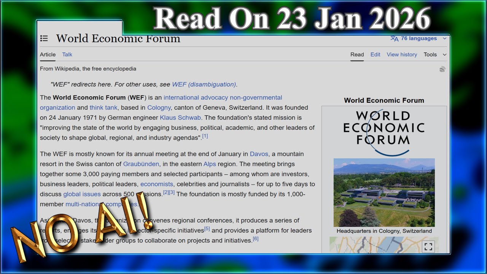Select the Read tab
Image resolution: width=487 pixels, height=274 pixels.
tap(357, 54)
